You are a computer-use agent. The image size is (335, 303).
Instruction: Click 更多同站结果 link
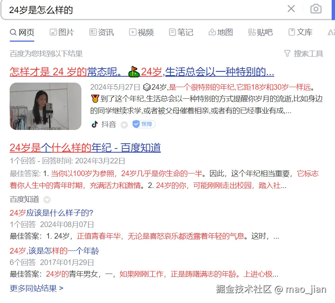tap(37, 288)
